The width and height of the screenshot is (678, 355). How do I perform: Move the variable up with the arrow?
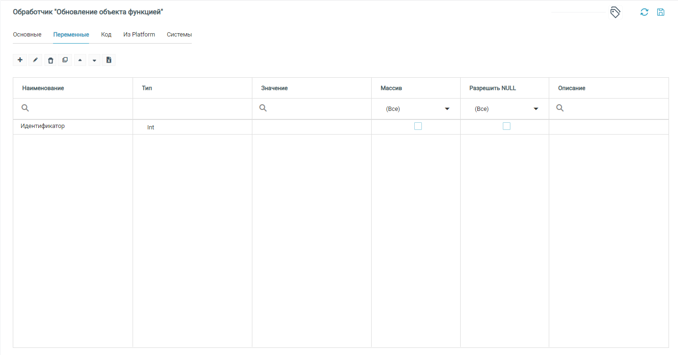click(80, 60)
